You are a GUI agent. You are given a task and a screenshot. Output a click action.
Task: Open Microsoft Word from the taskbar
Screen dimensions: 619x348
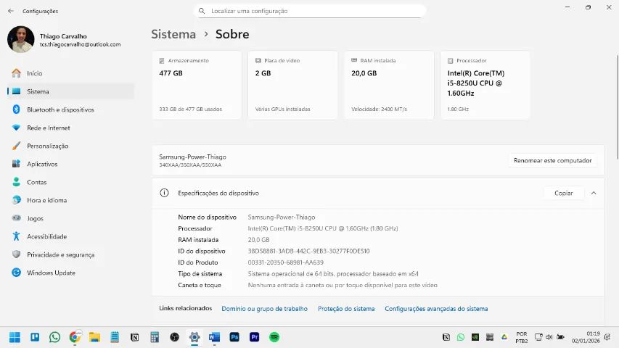(x=214, y=337)
